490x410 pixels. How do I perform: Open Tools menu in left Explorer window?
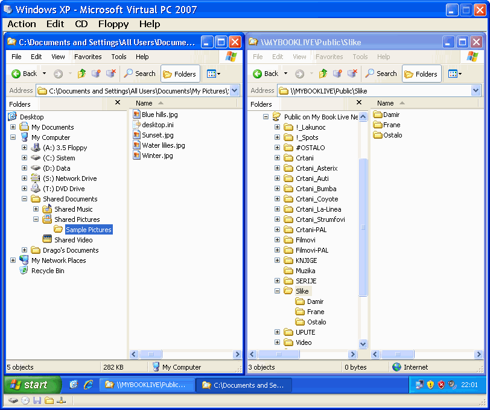pos(119,57)
